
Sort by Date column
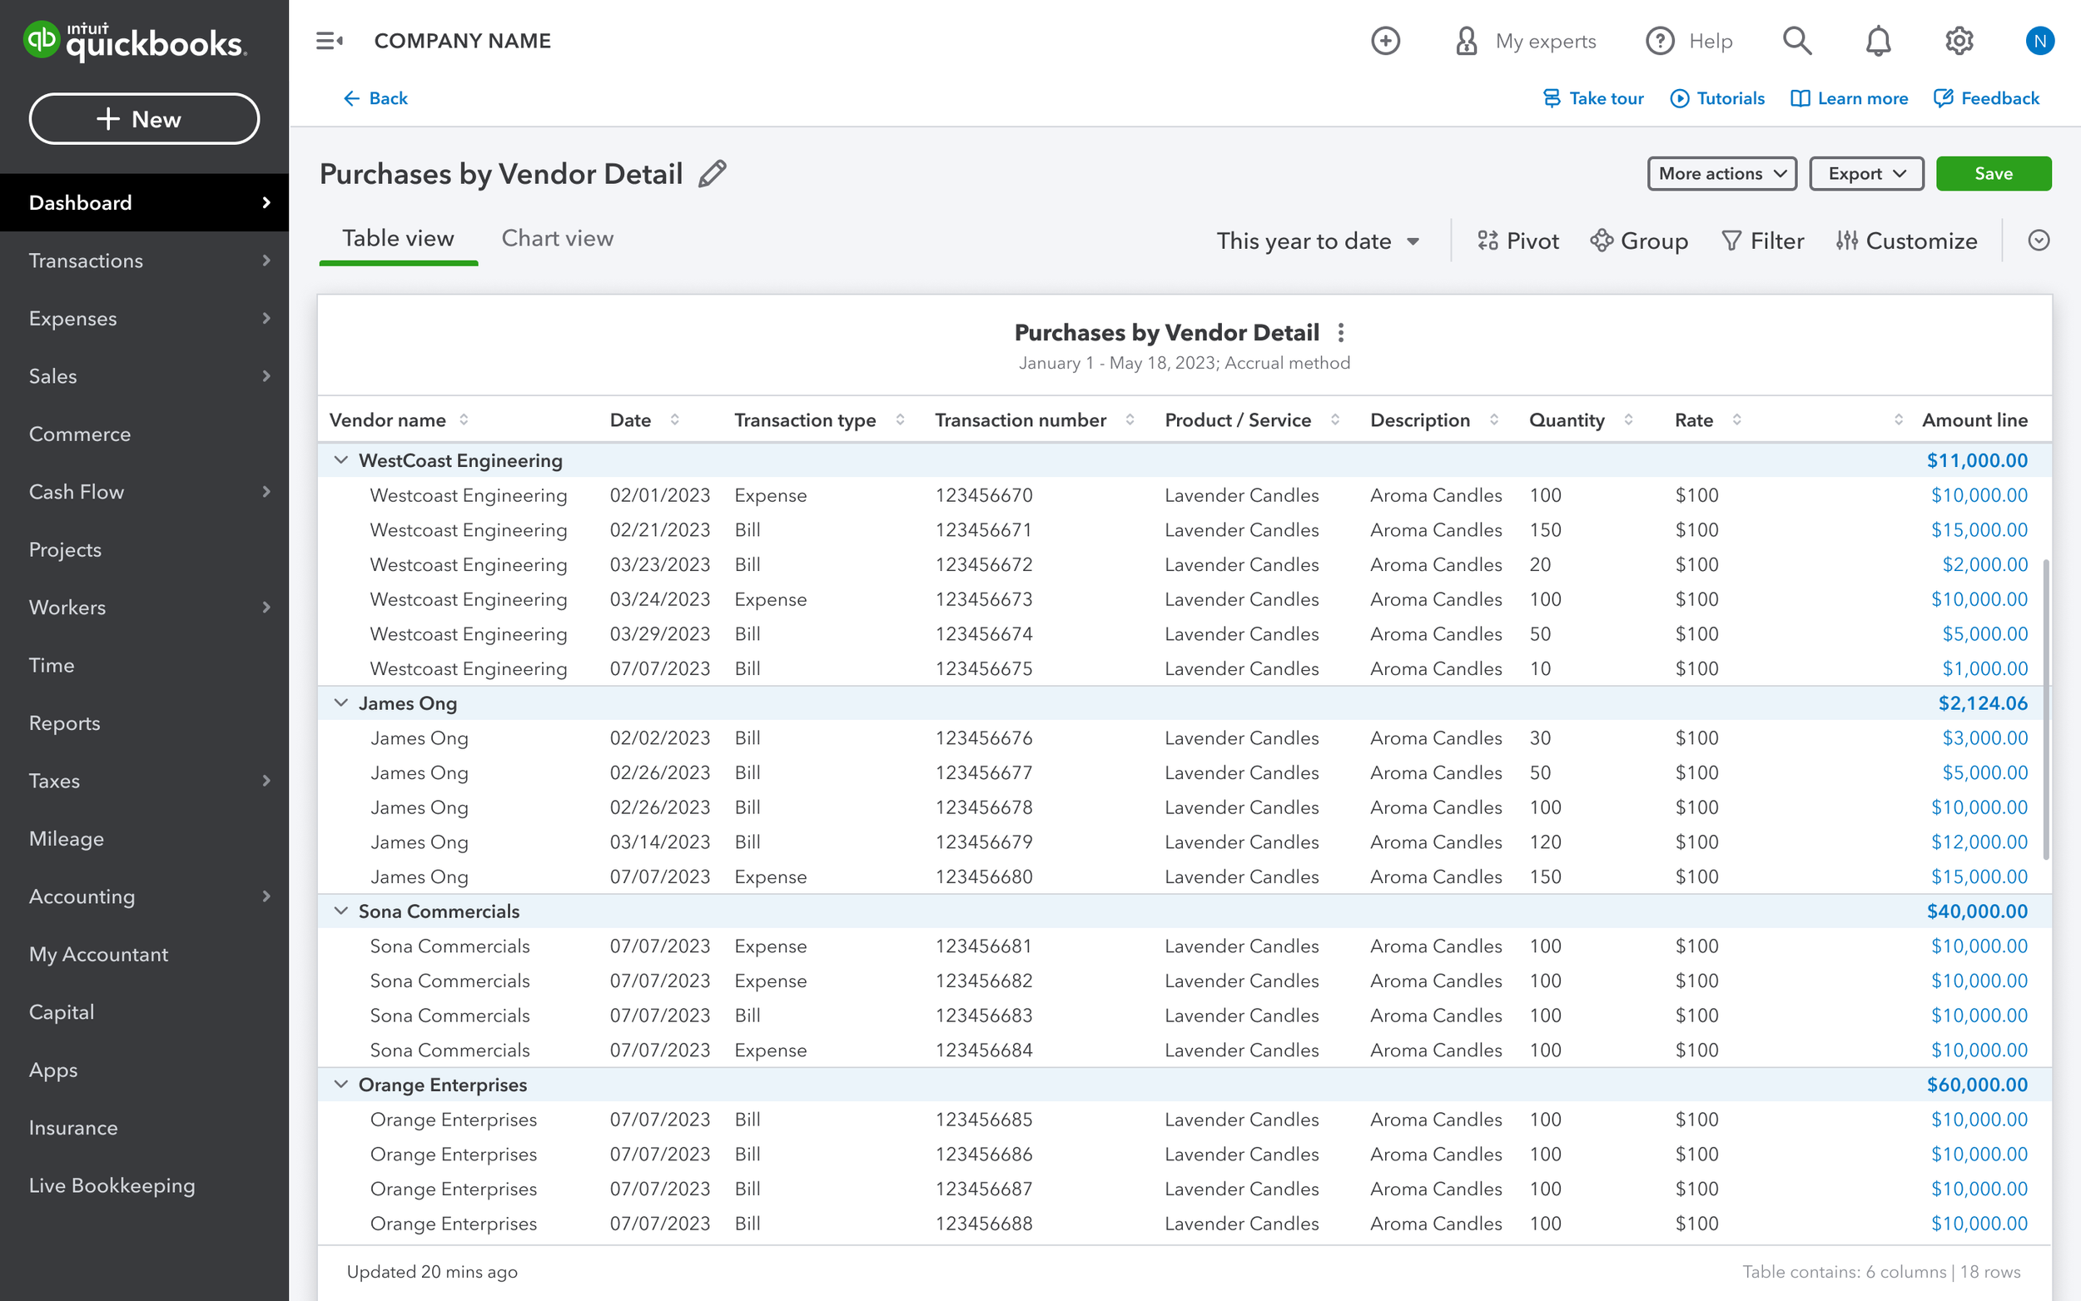674,420
